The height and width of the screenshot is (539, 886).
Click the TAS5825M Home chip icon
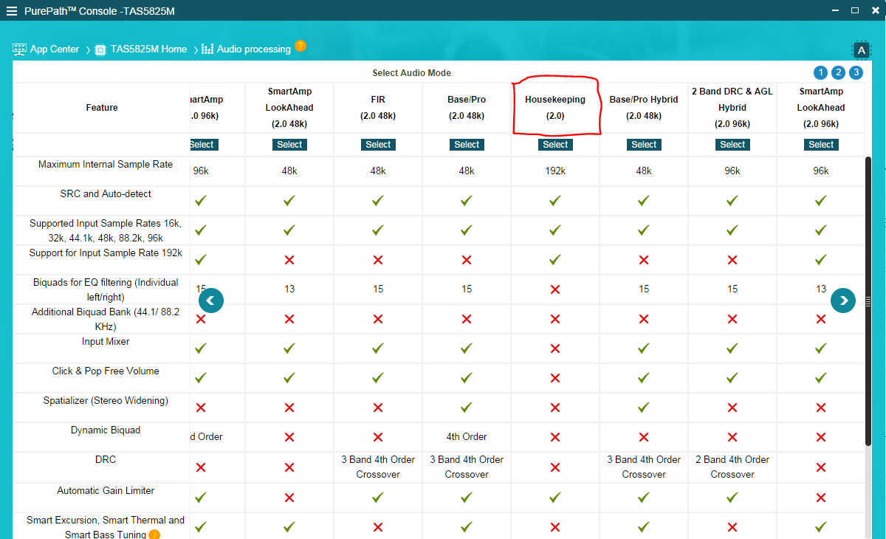[x=101, y=49]
